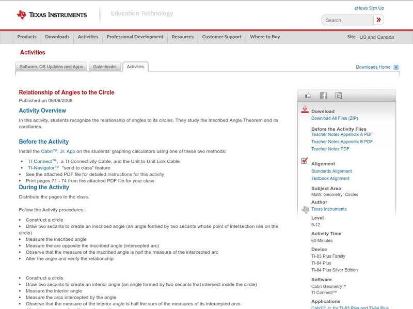
Task: Open the Standards Alignment link
Action: [x=331, y=171]
